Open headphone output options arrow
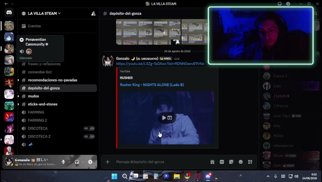This screenshot has width=322, height=182. [x=83, y=162]
